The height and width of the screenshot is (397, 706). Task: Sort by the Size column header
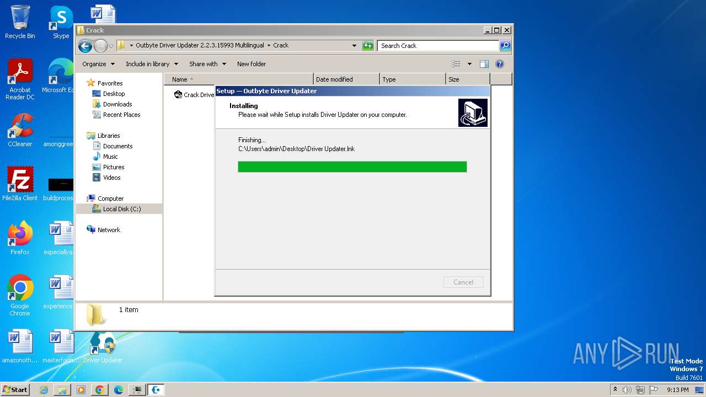468,79
